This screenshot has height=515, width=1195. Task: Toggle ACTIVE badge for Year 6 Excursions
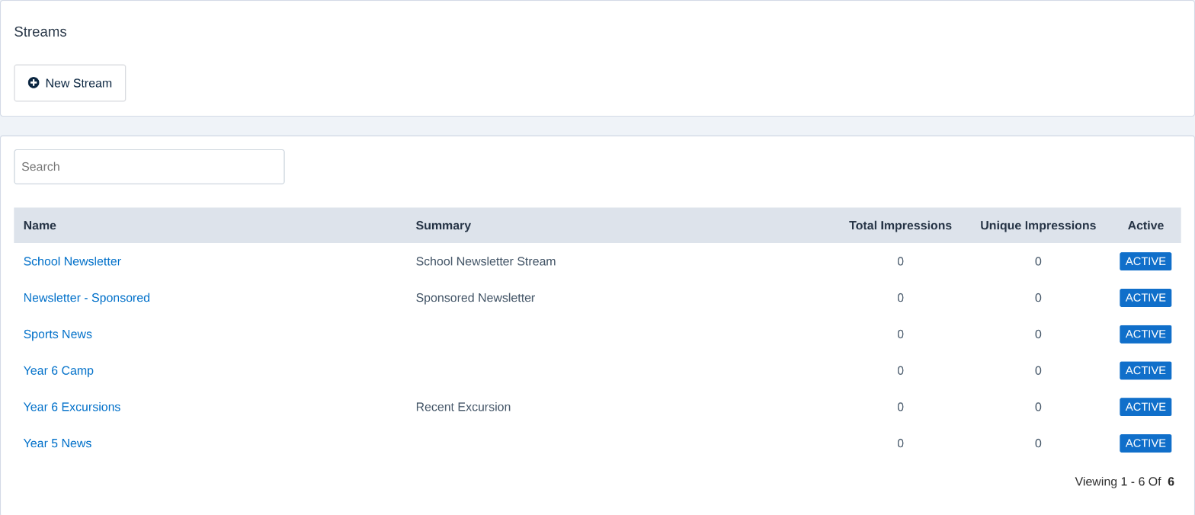coord(1145,407)
